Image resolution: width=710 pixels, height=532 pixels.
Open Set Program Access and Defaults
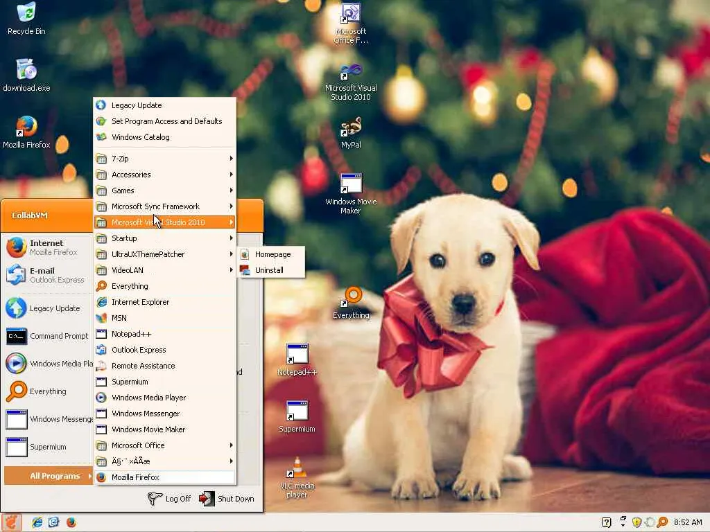165,121
